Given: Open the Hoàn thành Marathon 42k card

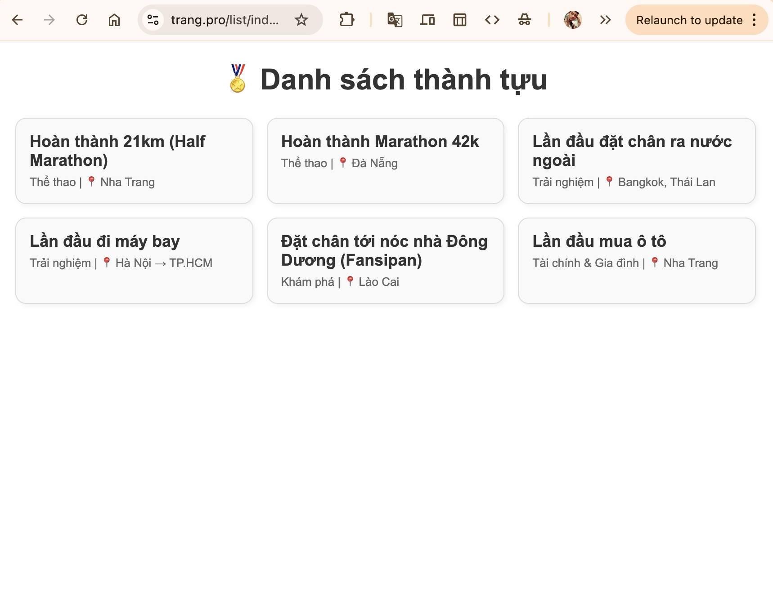Looking at the screenshot, I should (x=386, y=161).
